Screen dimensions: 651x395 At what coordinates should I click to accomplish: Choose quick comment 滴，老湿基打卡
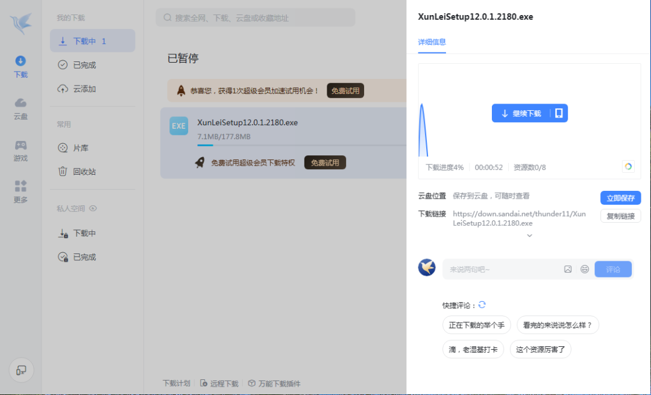pyautogui.click(x=473, y=349)
